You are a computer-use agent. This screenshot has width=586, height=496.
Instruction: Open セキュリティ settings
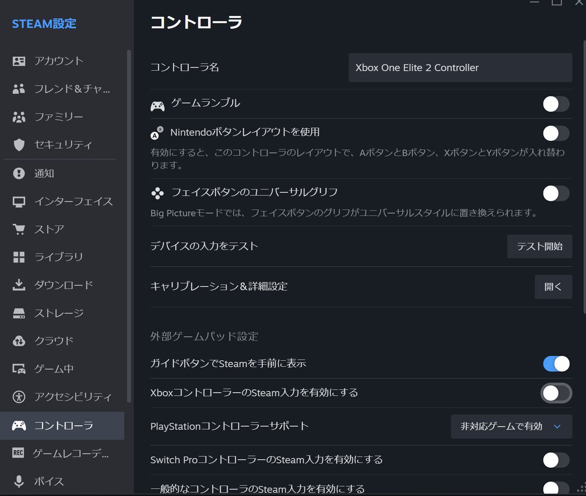(62, 145)
